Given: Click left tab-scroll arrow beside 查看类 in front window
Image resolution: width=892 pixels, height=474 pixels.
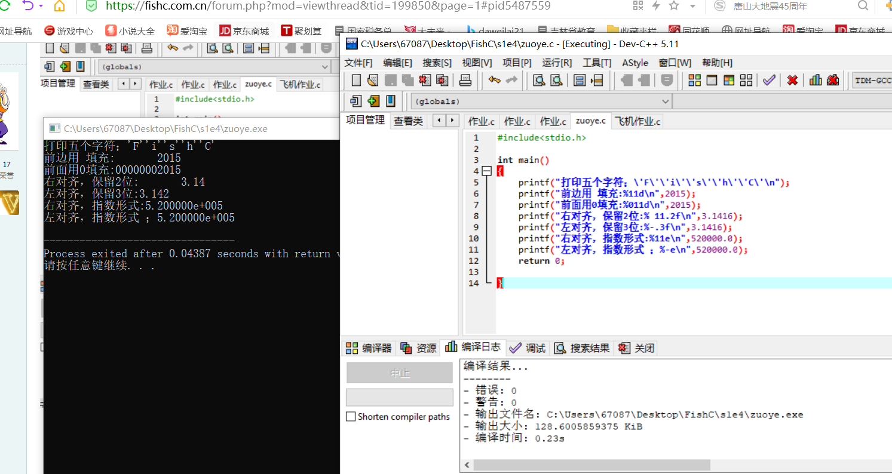Looking at the screenshot, I should [x=440, y=120].
